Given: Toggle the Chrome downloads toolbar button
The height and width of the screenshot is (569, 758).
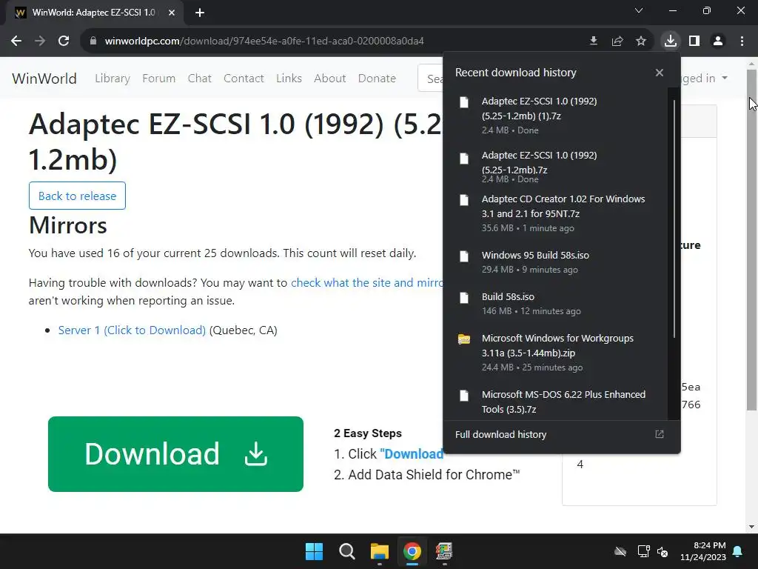Looking at the screenshot, I should coord(671,41).
